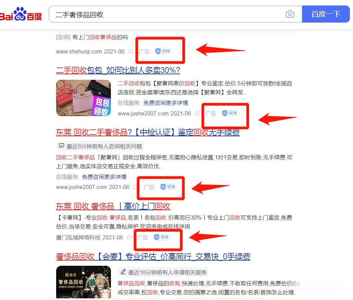The height and width of the screenshot is (300, 353).
Task: Open 奢侈品回收【会麦】专业评估 result title
Action: pyautogui.click(x=153, y=257)
